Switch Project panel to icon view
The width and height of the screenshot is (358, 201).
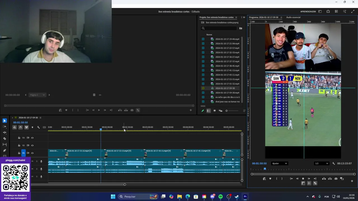(x=215, y=111)
